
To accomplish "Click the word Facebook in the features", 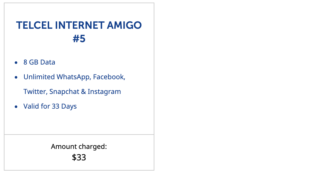I will coord(109,77).
